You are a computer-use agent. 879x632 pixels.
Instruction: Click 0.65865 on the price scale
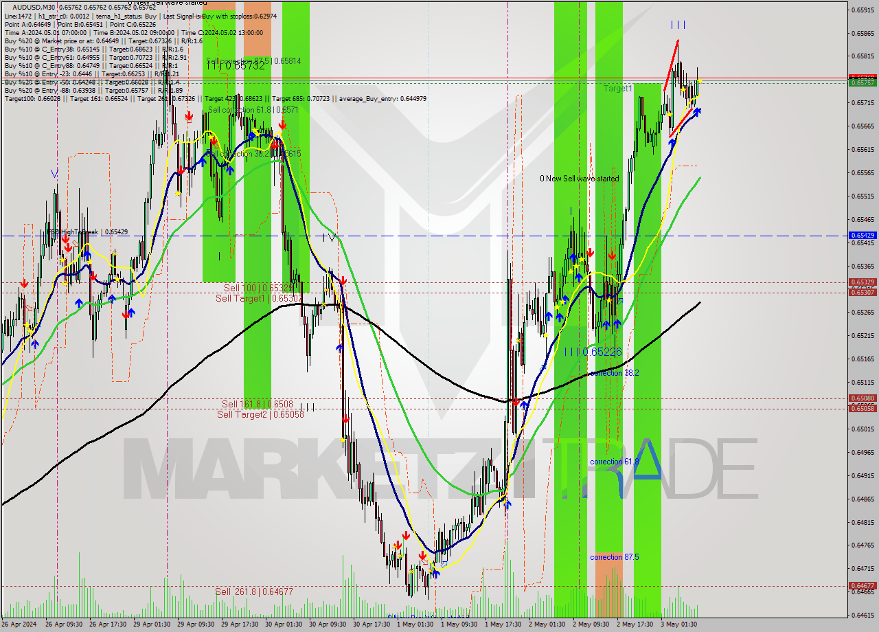coord(863,33)
